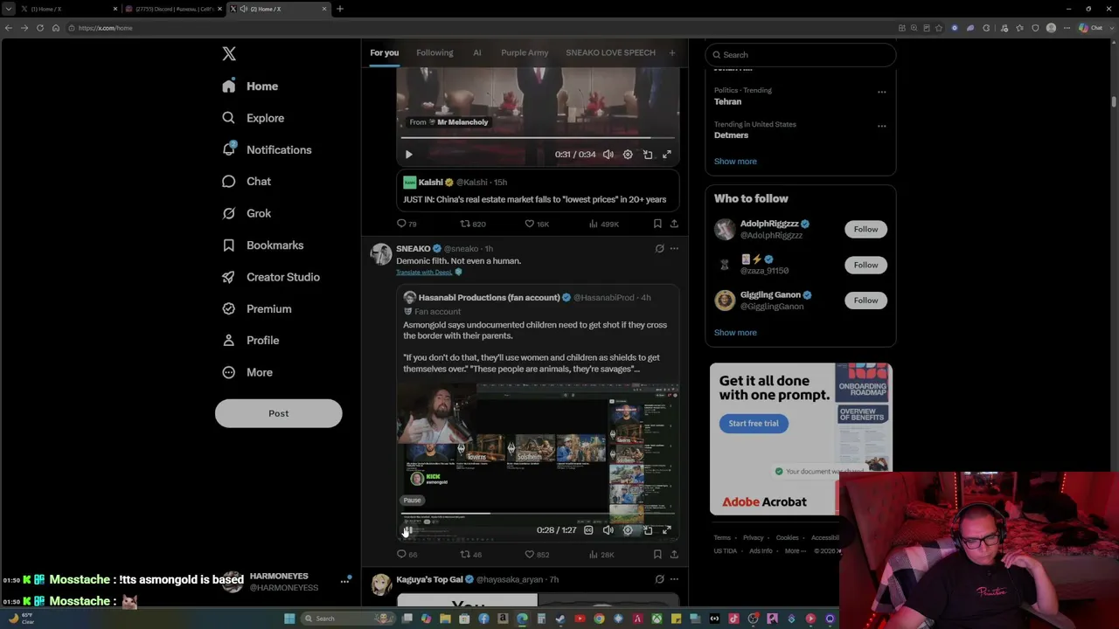Open Creator Studio in the sidebar
This screenshot has height=629, width=1119.
click(270, 277)
